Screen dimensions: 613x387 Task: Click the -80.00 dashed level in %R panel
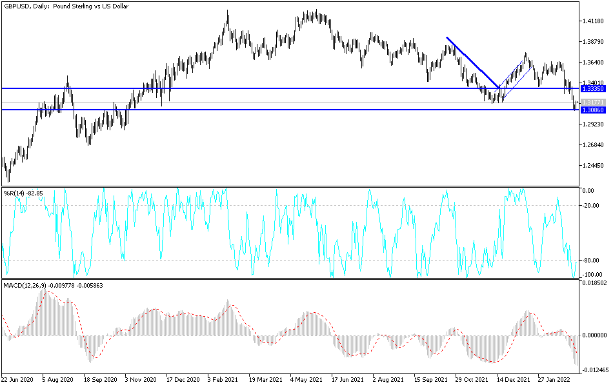click(258, 259)
